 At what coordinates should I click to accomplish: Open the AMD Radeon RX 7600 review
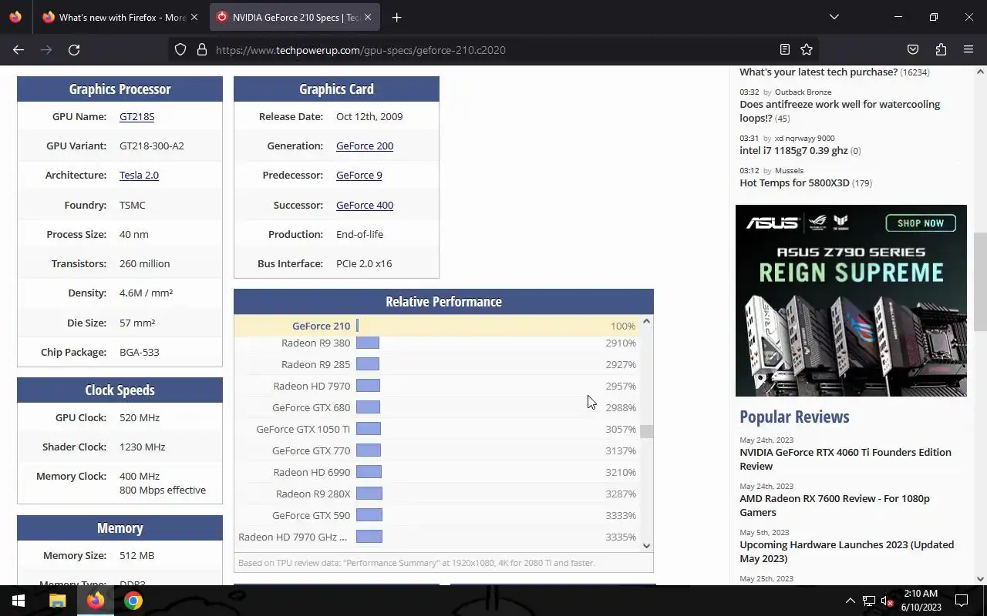[834, 505]
